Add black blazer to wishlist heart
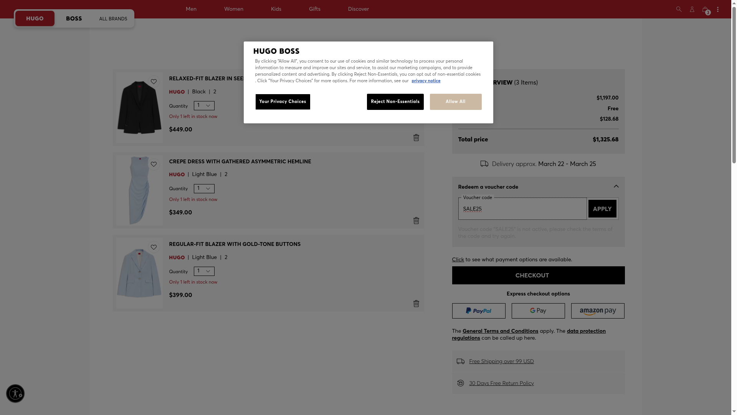Image resolution: width=737 pixels, height=415 pixels. 154,81
